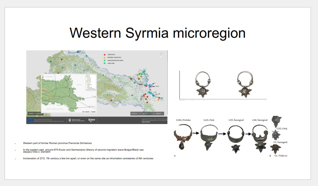Select the Western Syrmia microregion title

pyautogui.click(x=157, y=33)
